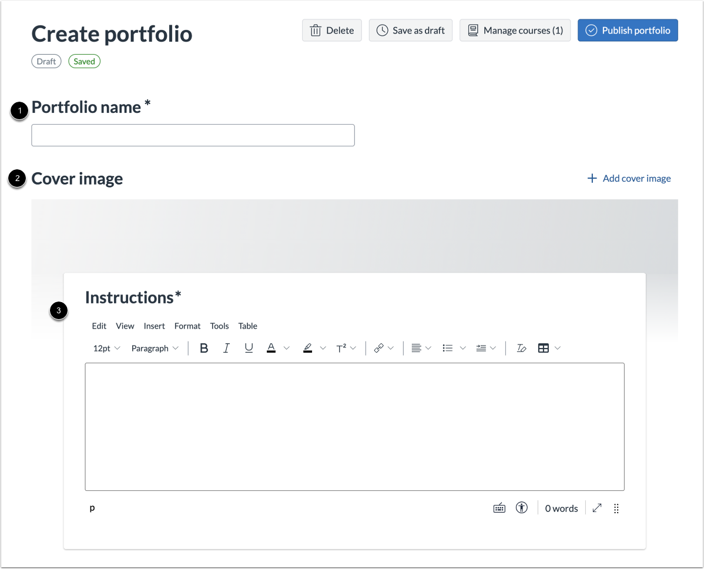Insert a link using the link icon
The height and width of the screenshot is (569, 704).
click(380, 348)
